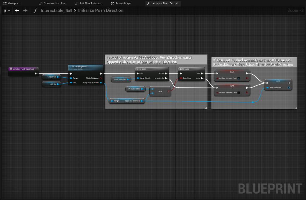Click the Tile Is Neighbor red output pin
The width and height of the screenshot is (306, 200).
[x=101, y=78]
